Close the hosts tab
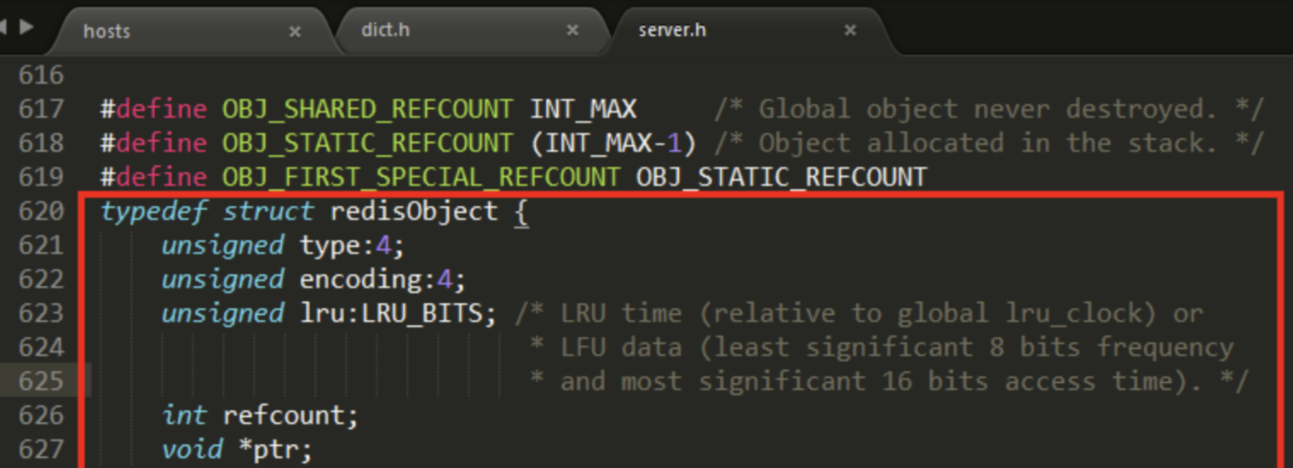The image size is (1293, 468). point(295,31)
